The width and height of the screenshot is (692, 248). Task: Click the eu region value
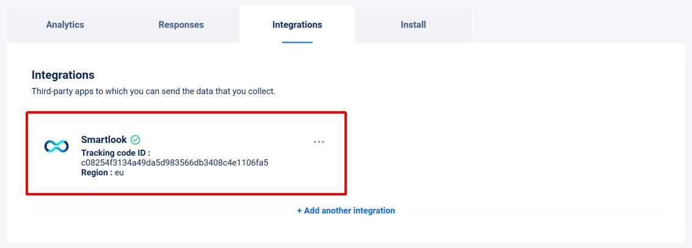click(x=119, y=173)
